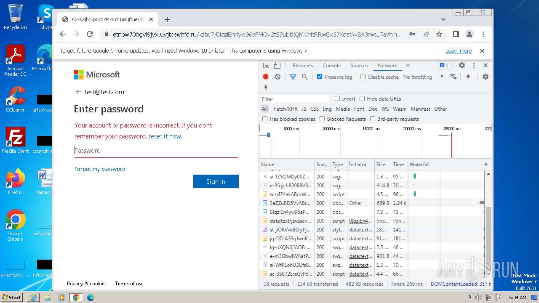
Task: Open DevTools customize three-dot menu
Action: 474,66
